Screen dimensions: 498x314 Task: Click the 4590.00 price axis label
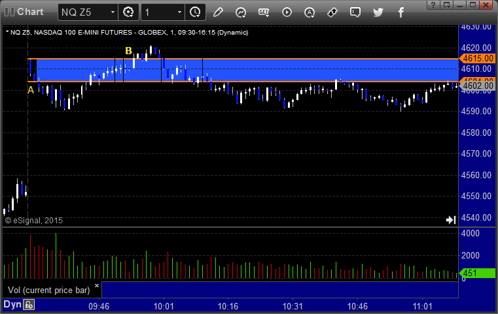pyautogui.click(x=476, y=111)
